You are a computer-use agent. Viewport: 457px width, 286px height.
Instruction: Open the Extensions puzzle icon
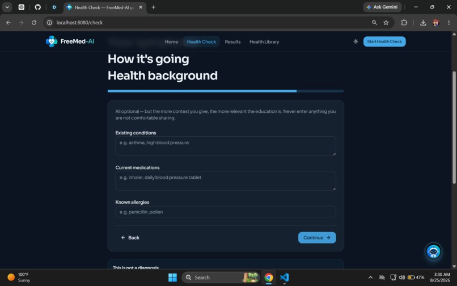pos(404,23)
